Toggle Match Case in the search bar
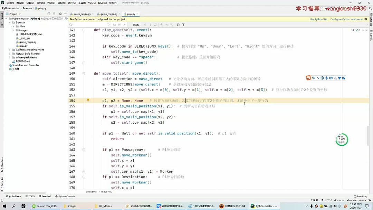This screenshot has height=210, width=373. 114,25
